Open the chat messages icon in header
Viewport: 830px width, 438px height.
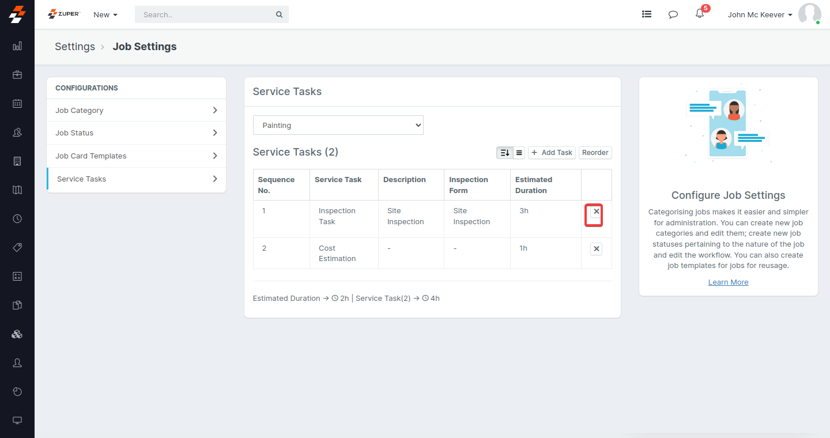tap(673, 14)
